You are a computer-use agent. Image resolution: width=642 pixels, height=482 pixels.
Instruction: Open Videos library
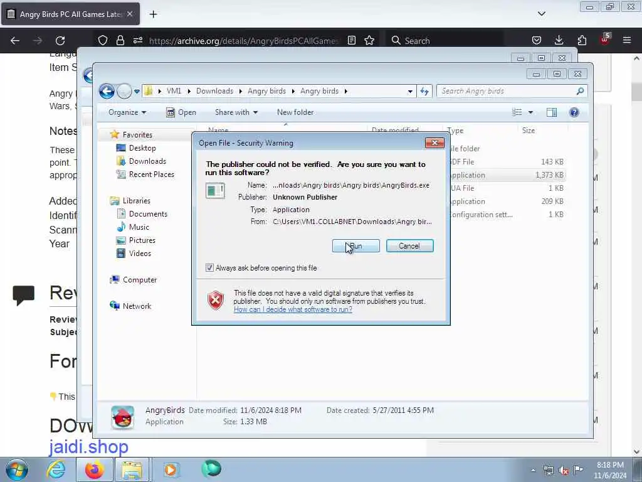pos(140,254)
